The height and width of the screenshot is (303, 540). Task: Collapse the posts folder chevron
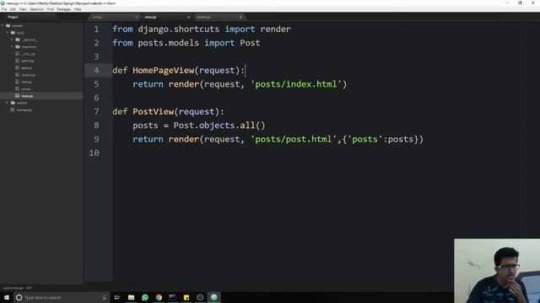[8, 33]
